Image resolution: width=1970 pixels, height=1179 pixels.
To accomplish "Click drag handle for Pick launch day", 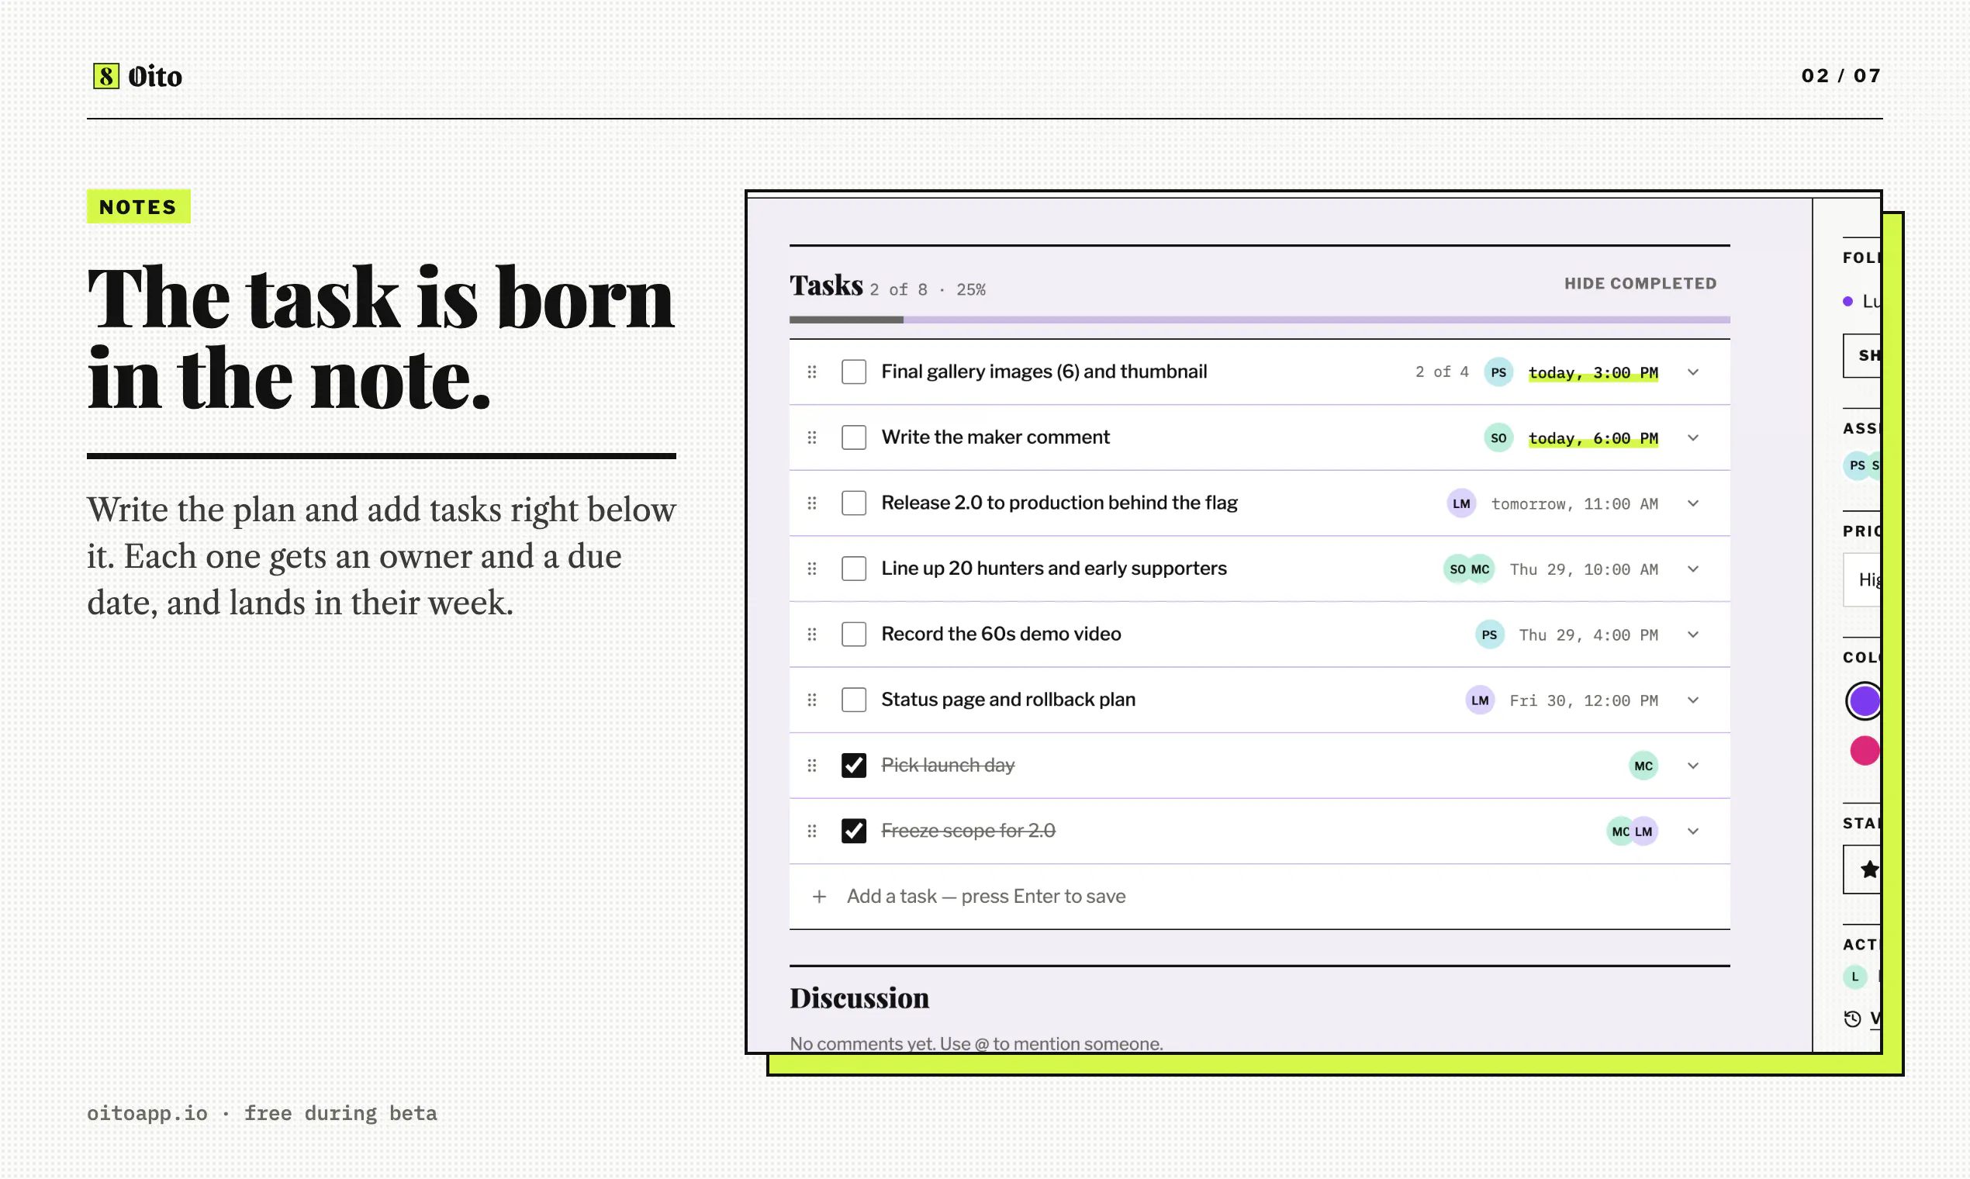I will coord(812,765).
